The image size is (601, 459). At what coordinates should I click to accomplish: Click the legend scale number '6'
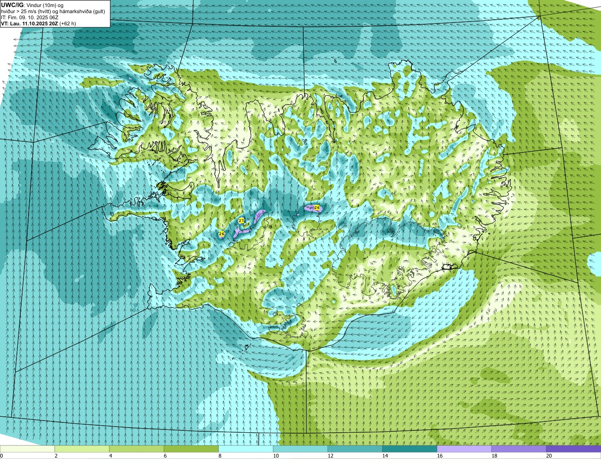(165, 456)
